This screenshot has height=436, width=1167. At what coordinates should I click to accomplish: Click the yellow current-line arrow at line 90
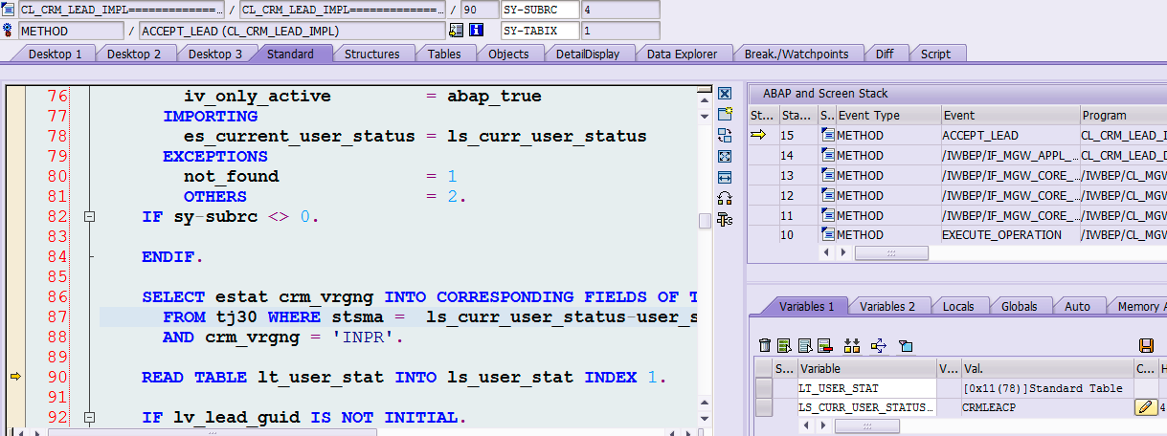15,377
